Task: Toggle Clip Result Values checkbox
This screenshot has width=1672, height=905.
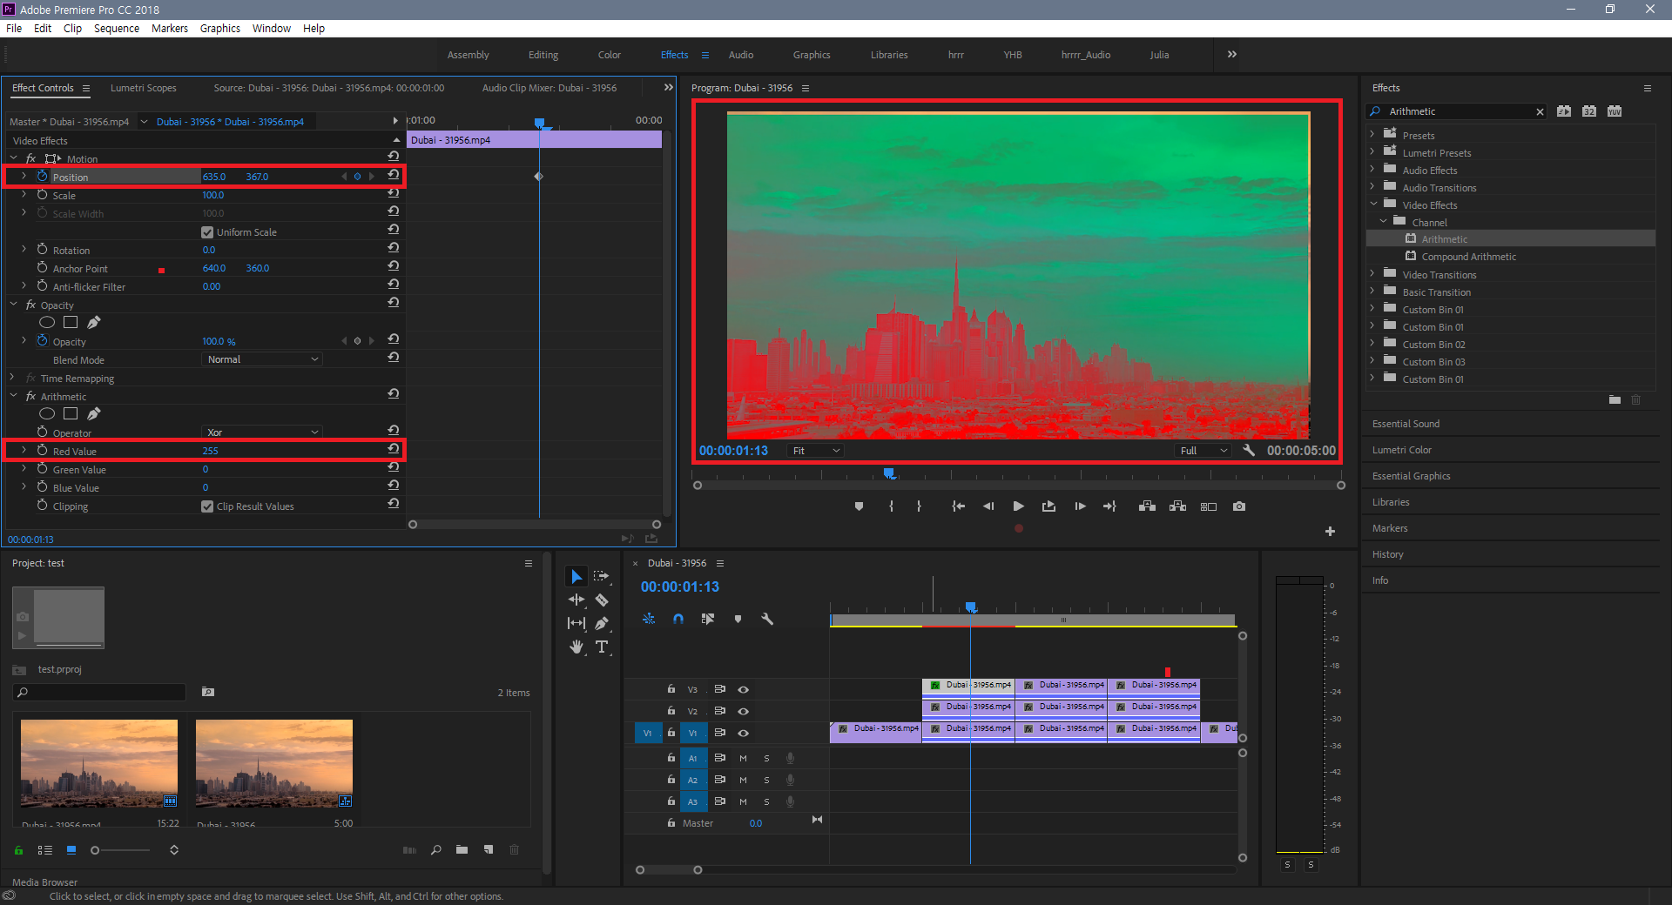Action: pos(207,506)
